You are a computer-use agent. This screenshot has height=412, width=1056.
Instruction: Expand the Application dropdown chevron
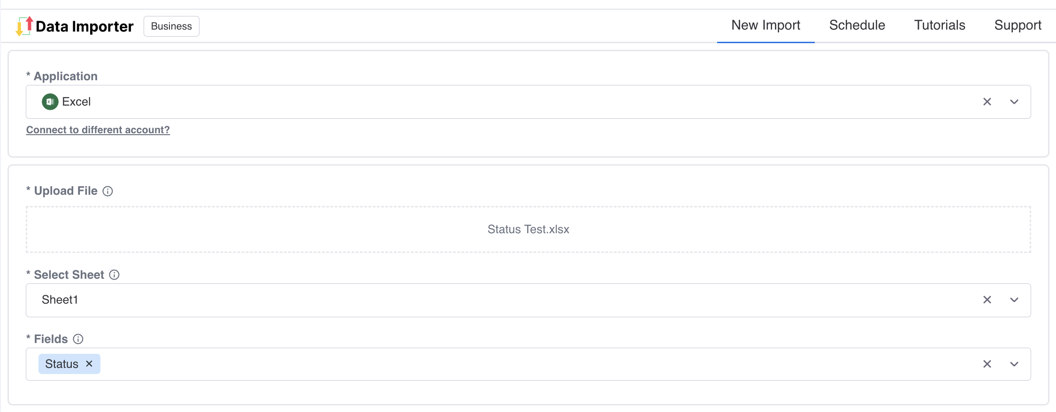pos(1014,102)
